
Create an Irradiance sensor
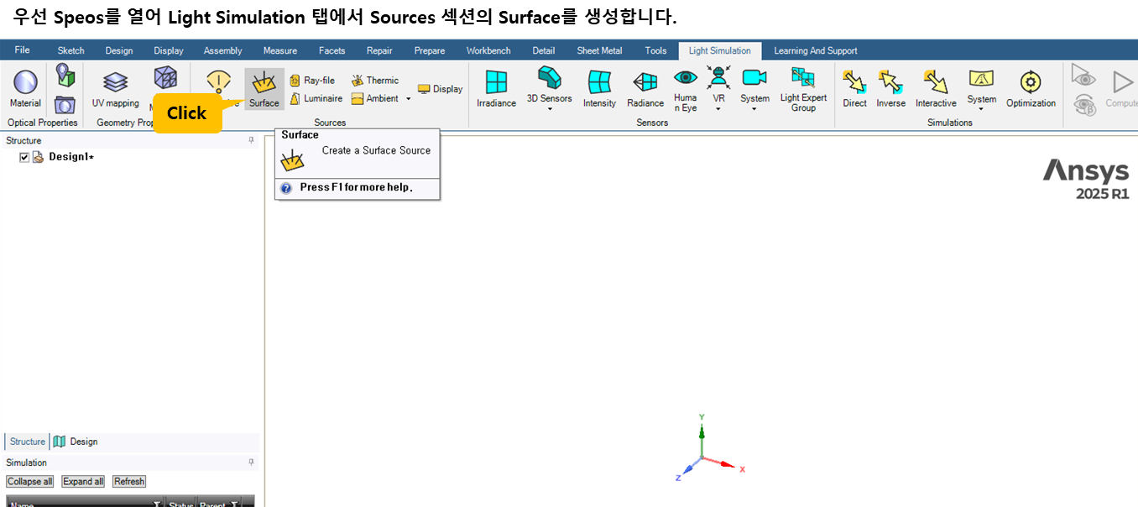tap(496, 89)
